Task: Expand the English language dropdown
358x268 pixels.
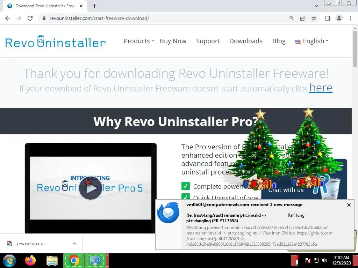Action: pos(312,41)
